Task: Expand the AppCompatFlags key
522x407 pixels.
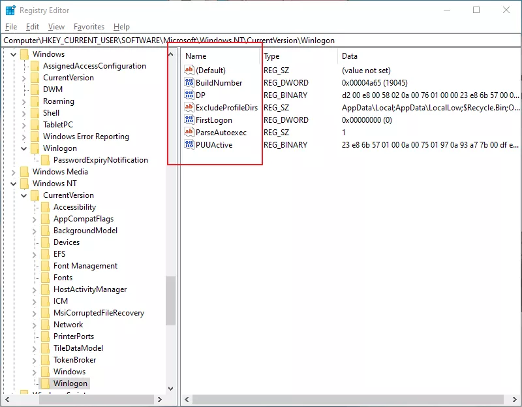Action: 35,220
